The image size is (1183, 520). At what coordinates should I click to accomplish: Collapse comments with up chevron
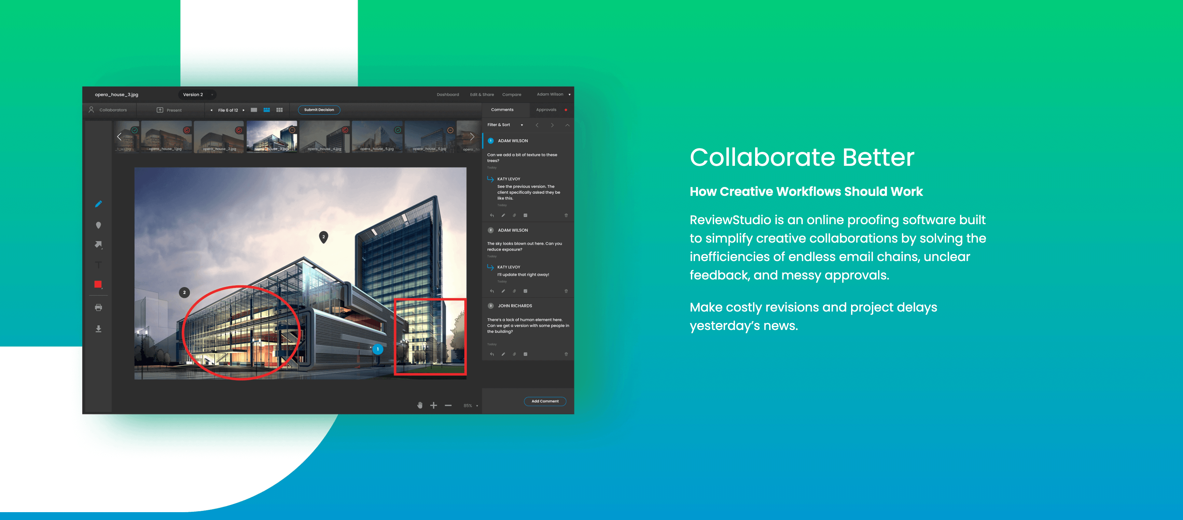coord(567,125)
